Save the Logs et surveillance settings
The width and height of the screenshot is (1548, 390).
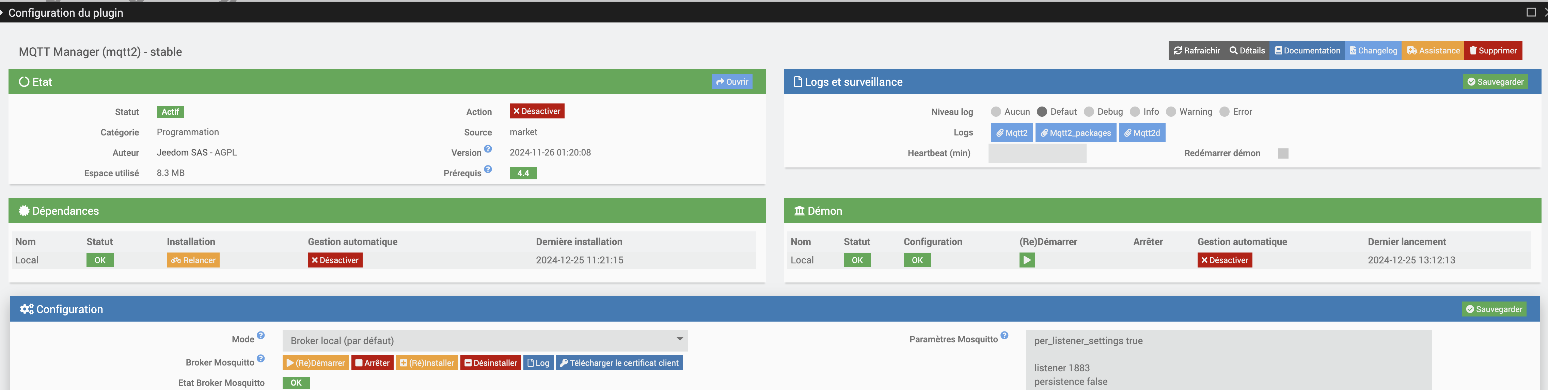tap(1495, 82)
